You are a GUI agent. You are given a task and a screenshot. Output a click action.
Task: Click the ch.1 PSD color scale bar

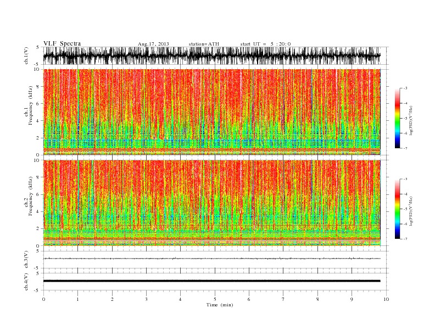coord(397,118)
